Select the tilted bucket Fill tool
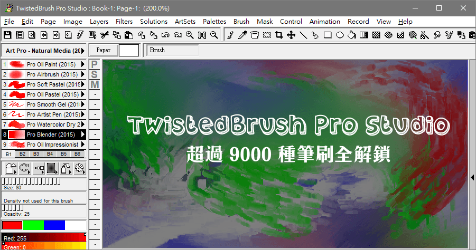 pyautogui.click(x=352, y=35)
